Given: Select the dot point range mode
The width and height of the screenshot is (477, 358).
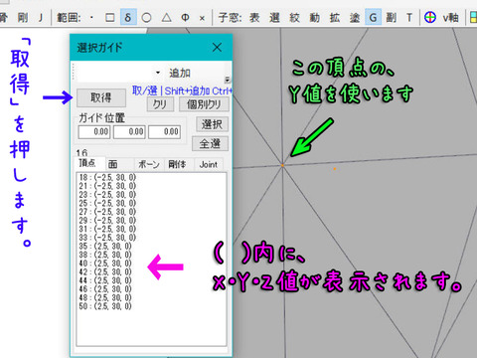Looking at the screenshot, I should 91,18.
